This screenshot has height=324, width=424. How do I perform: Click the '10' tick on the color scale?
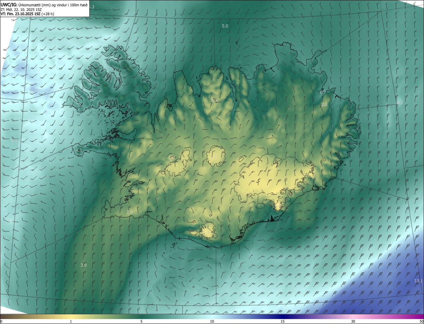[x=212, y=321]
